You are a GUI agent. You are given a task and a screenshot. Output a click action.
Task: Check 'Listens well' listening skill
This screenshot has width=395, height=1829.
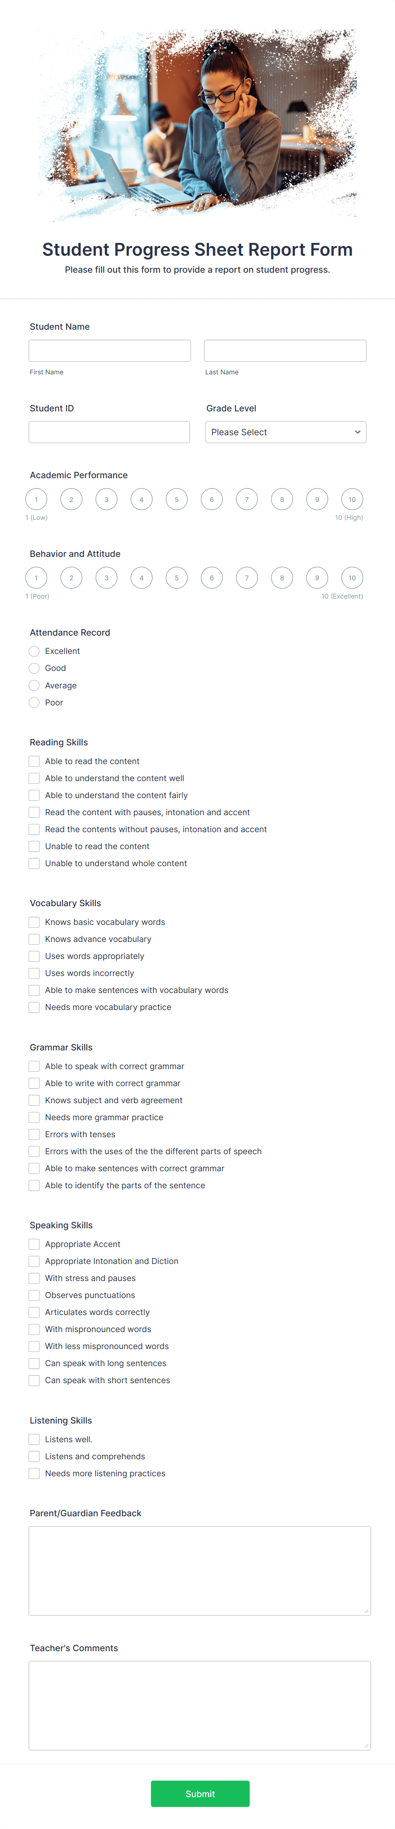(x=34, y=1439)
